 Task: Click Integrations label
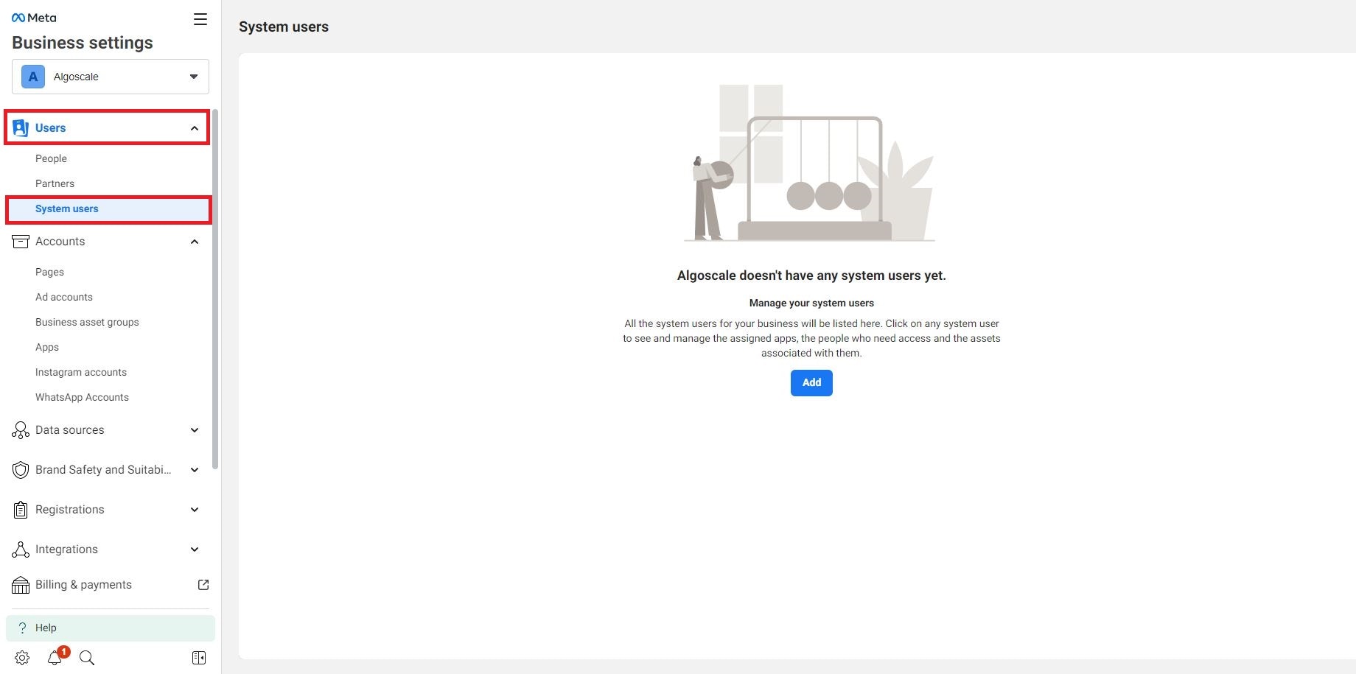point(66,550)
